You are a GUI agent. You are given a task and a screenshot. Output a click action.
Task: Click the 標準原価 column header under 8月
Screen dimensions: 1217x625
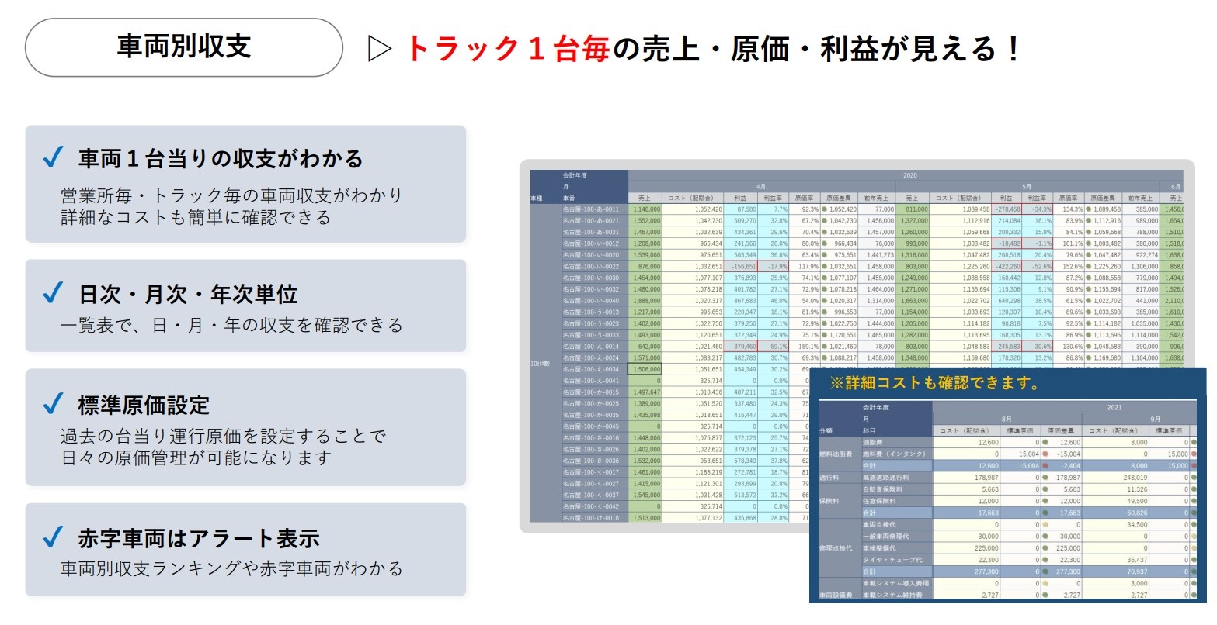(1020, 430)
